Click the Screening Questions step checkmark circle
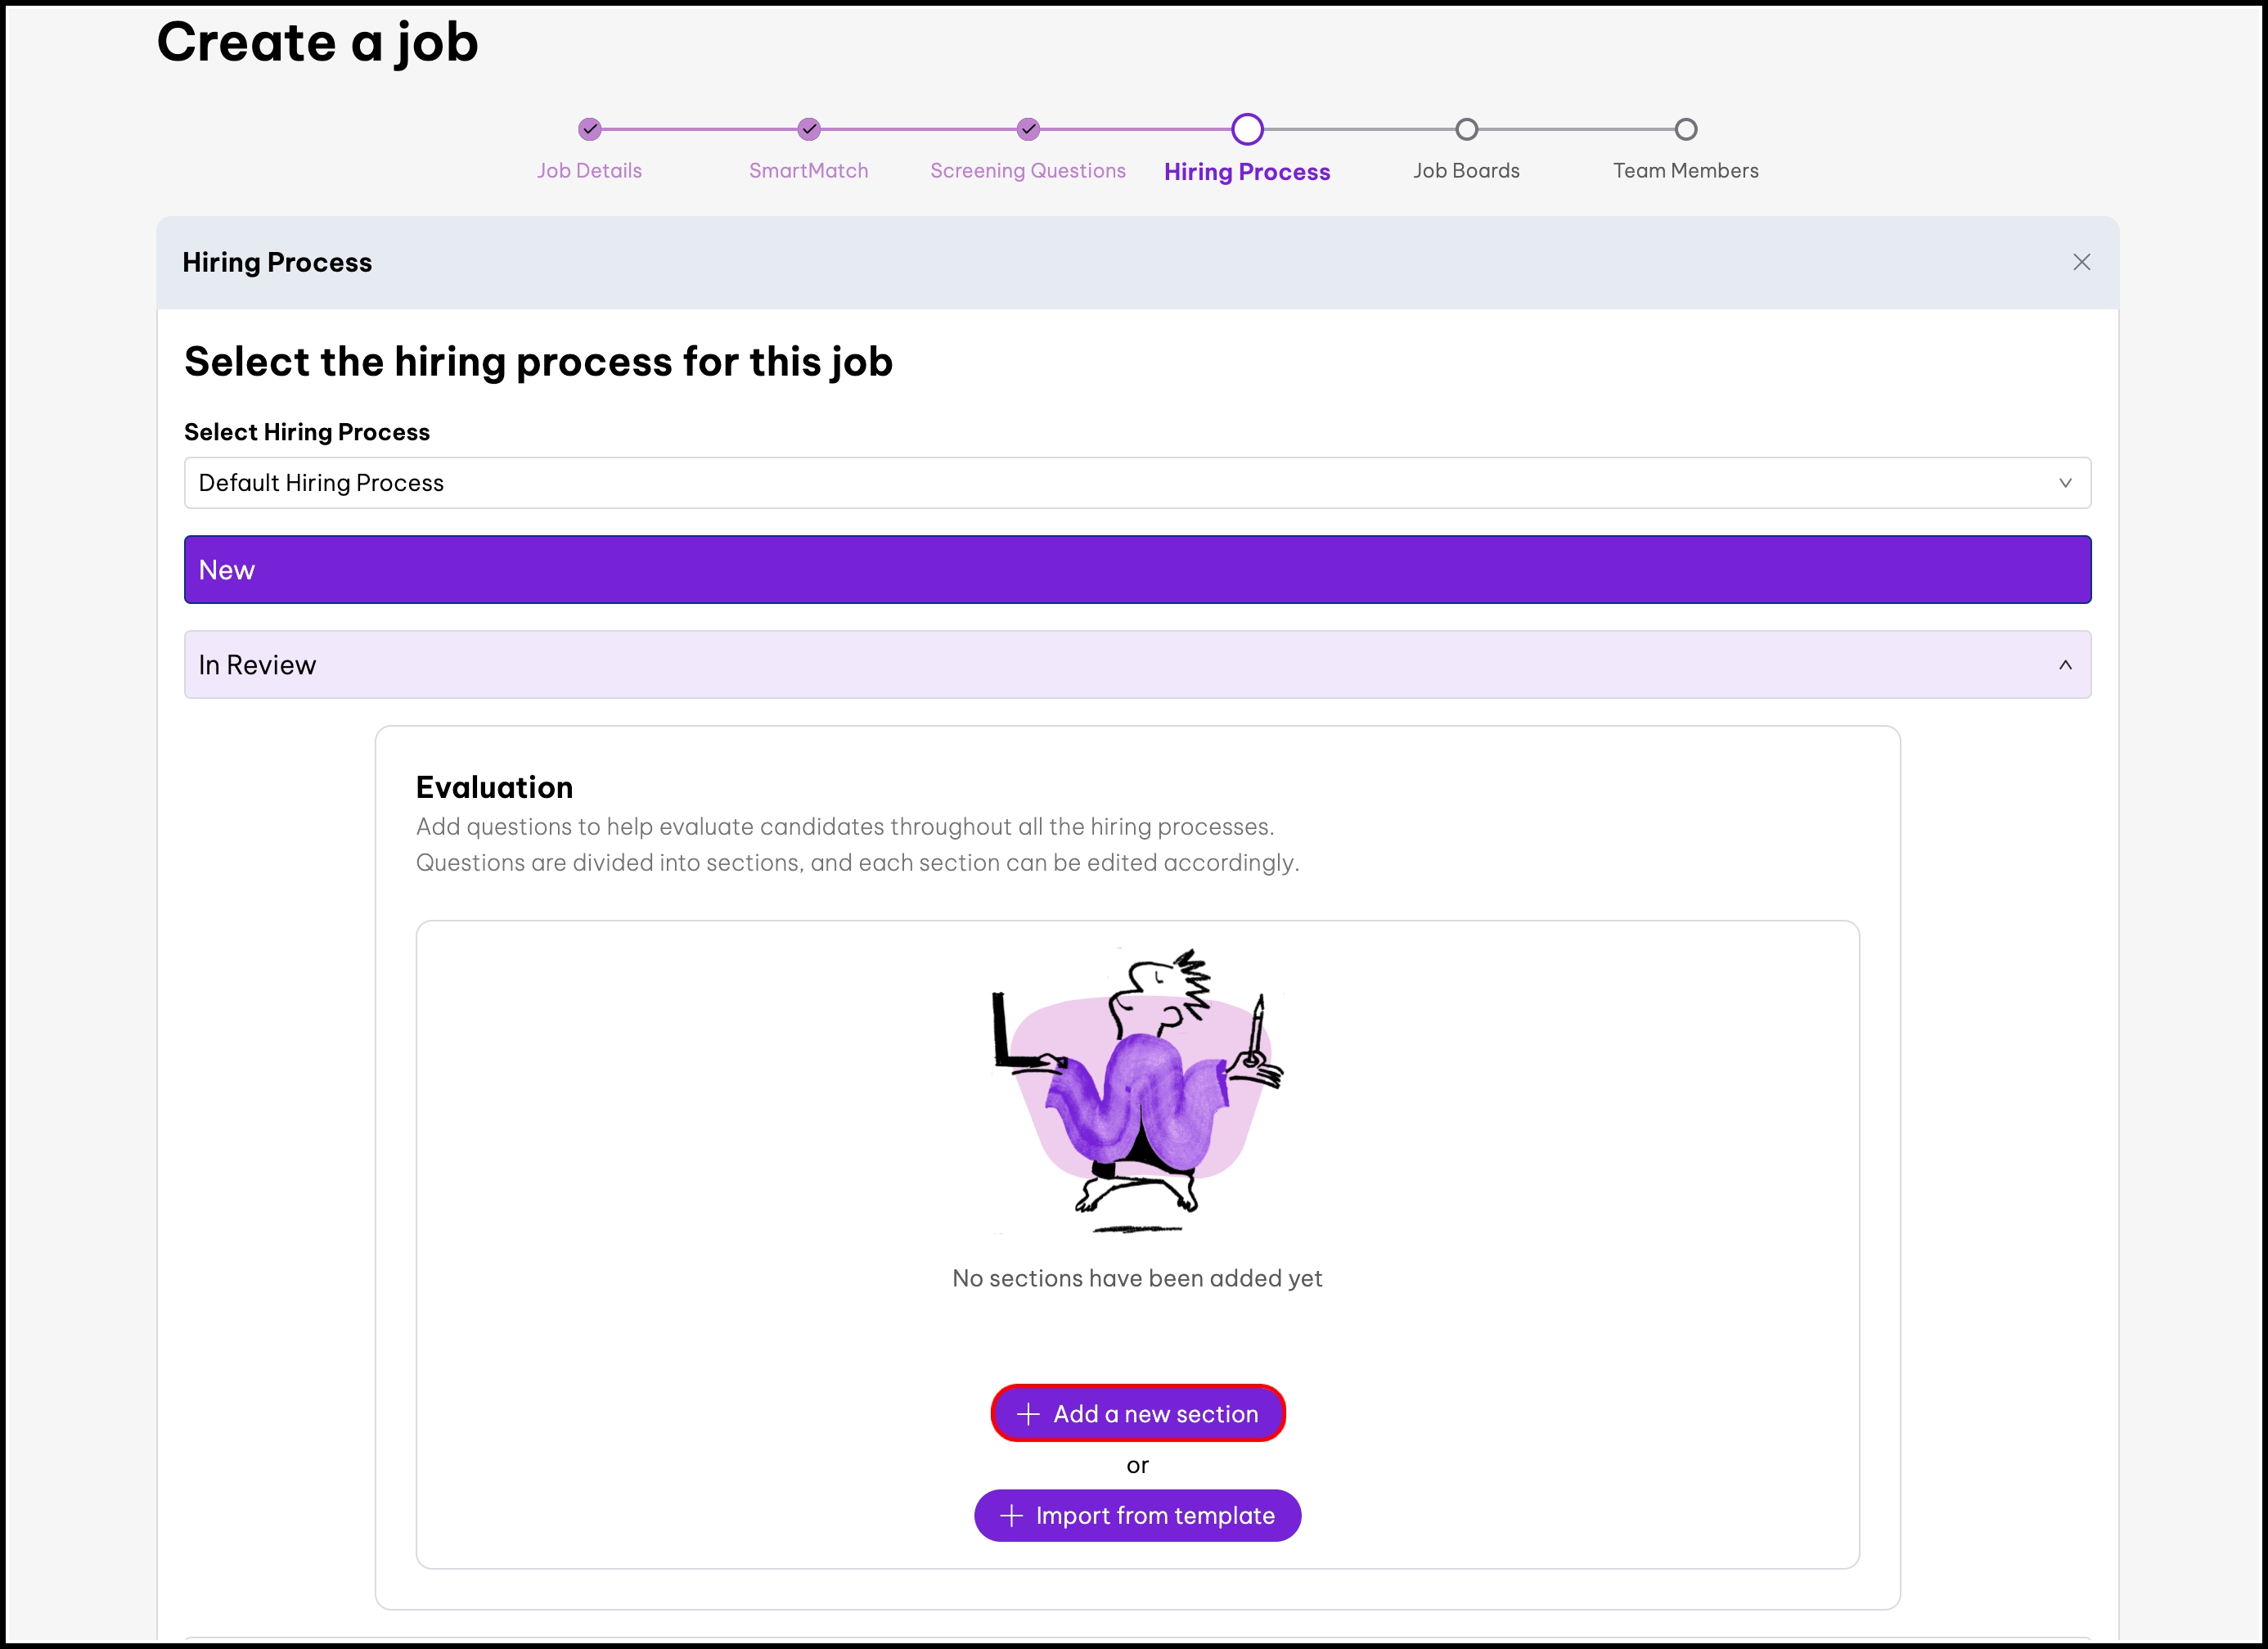2268x1649 pixels. coord(1028,129)
